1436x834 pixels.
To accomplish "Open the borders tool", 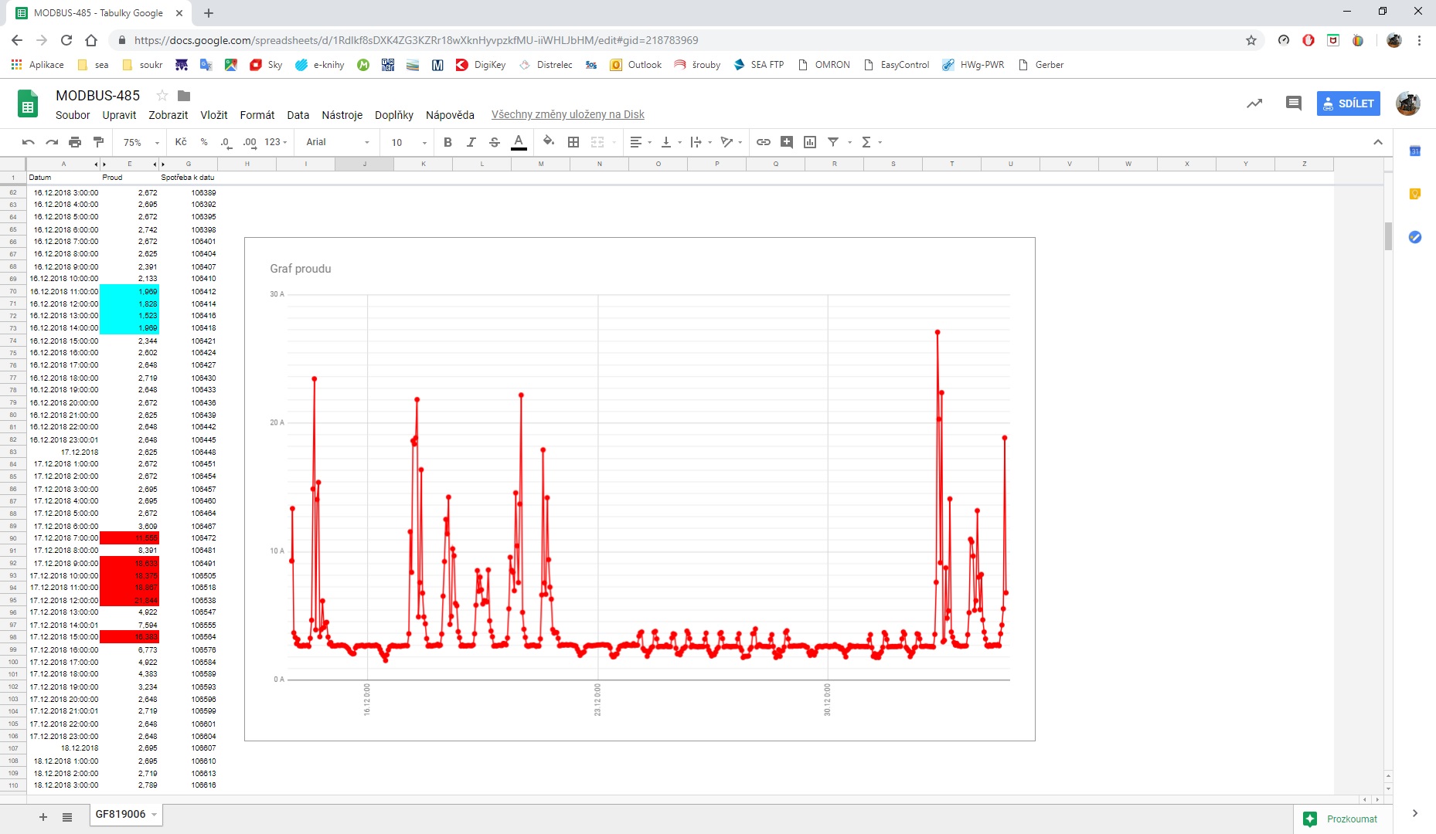I will tap(573, 142).
